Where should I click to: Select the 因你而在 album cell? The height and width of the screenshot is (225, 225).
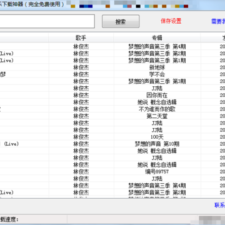click(x=157, y=95)
